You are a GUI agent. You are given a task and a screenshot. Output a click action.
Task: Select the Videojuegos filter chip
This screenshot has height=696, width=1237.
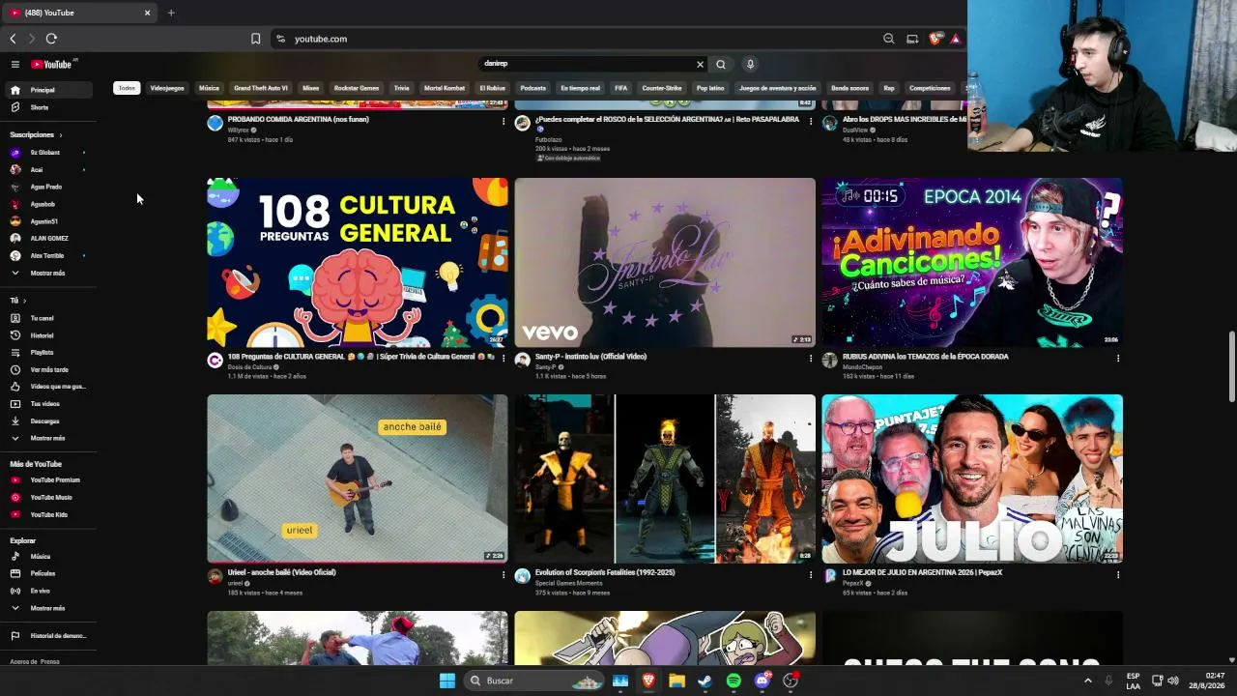[x=167, y=88]
